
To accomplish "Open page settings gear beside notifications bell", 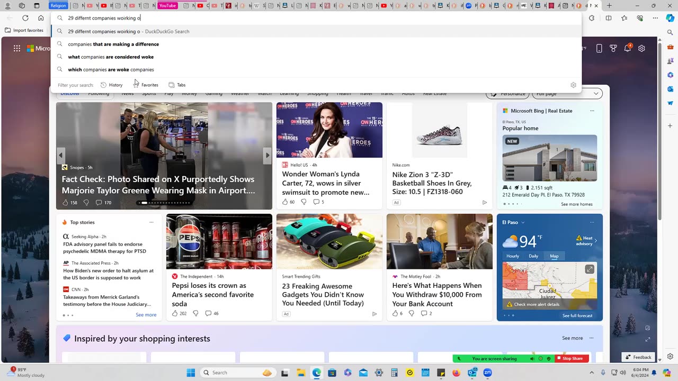I will pyautogui.click(x=641, y=48).
